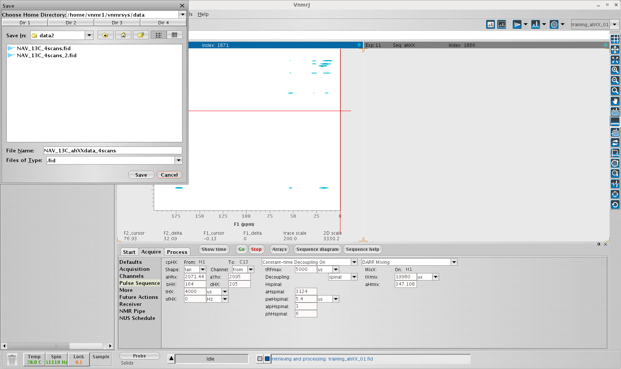
Task: Go to home folder in Save dialog
Action: pos(123,35)
